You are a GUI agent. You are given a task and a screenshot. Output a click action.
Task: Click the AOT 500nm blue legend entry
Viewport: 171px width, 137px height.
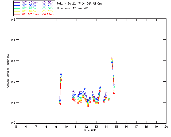[34, 5]
